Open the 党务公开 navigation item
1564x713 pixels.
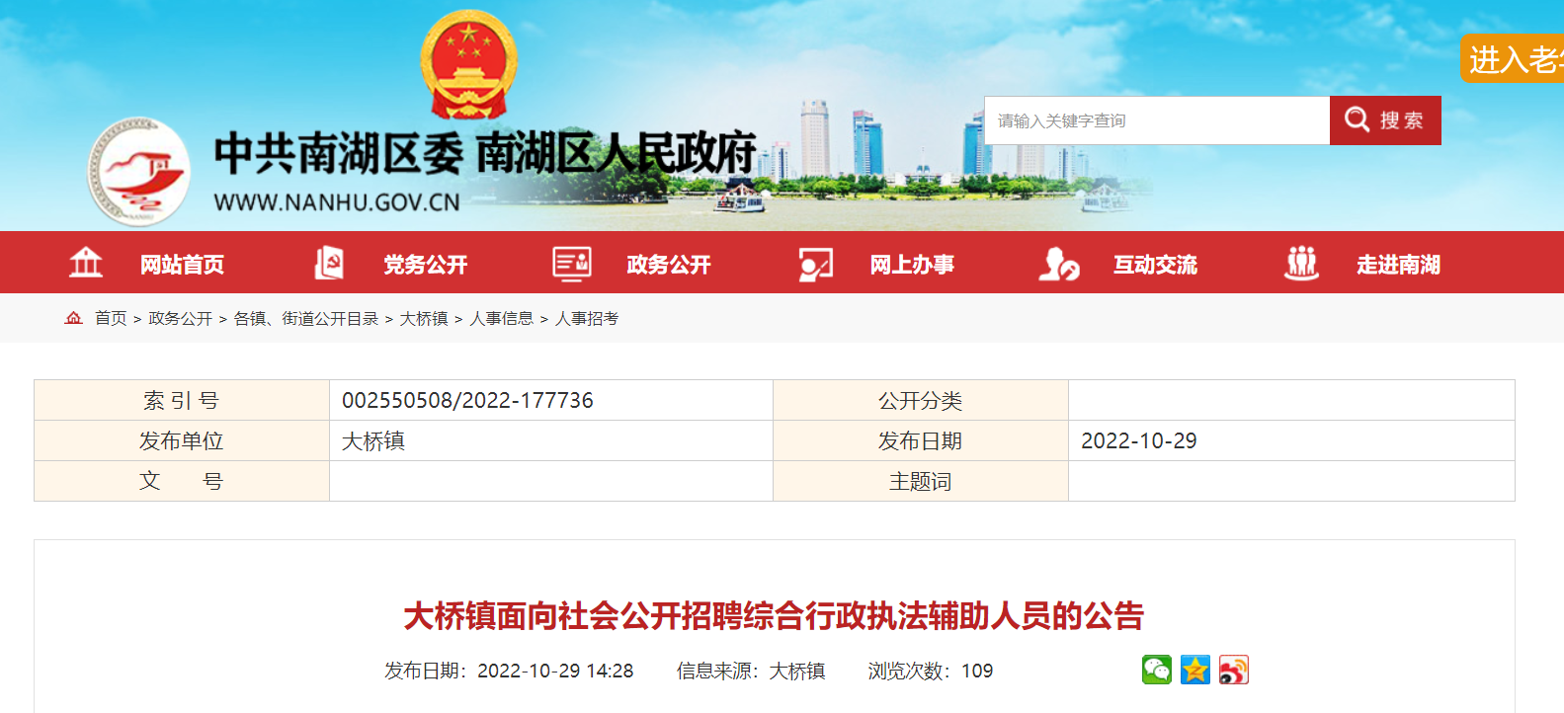(426, 265)
